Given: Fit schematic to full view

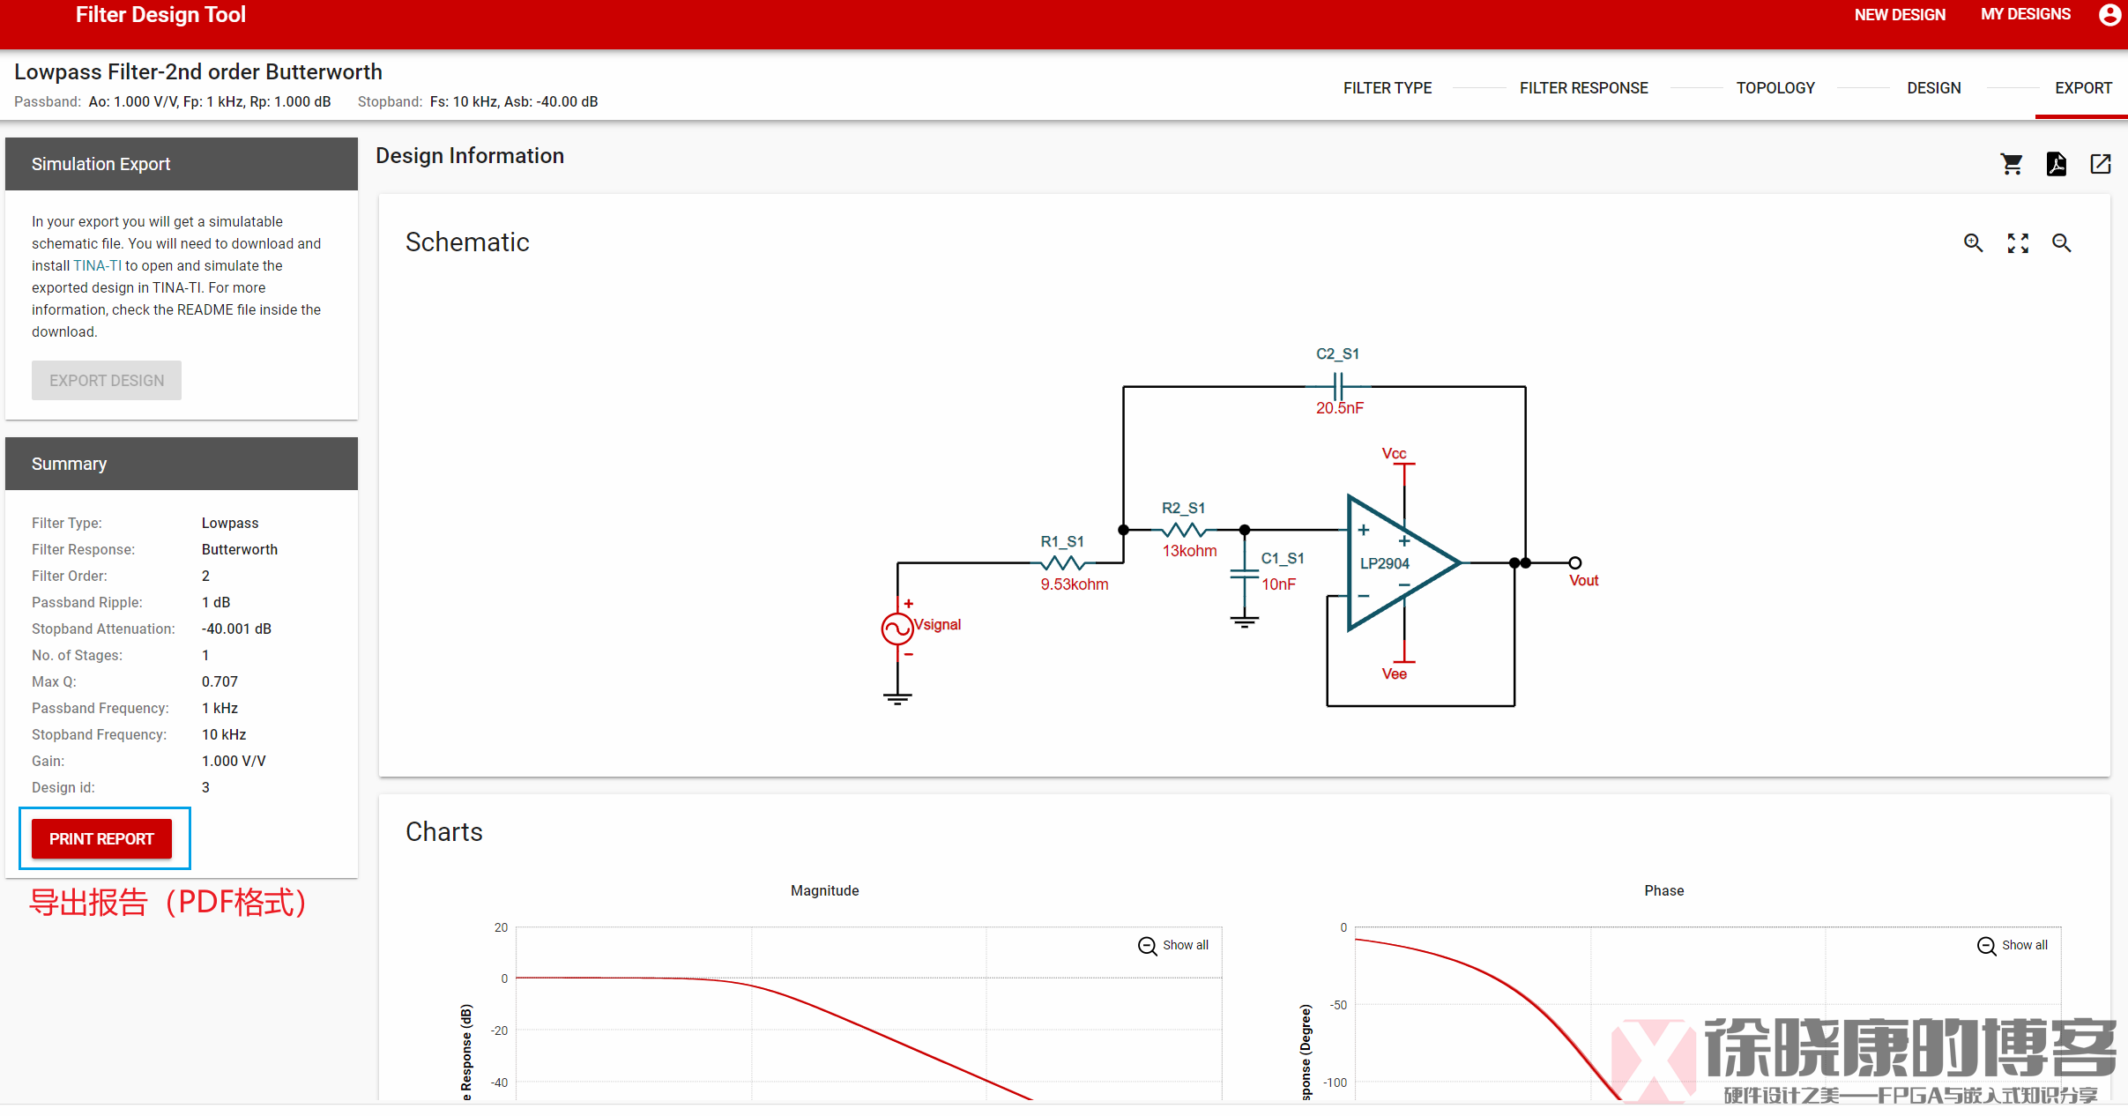Looking at the screenshot, I should coord(2018,243).
